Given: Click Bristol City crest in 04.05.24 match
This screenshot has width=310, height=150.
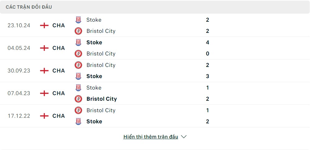Looking at the screenshot, I should pyautogui.click(x=78, y=54).
